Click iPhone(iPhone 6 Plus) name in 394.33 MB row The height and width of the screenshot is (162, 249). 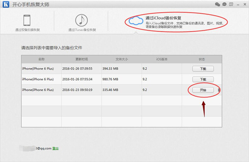pos(38,69)
